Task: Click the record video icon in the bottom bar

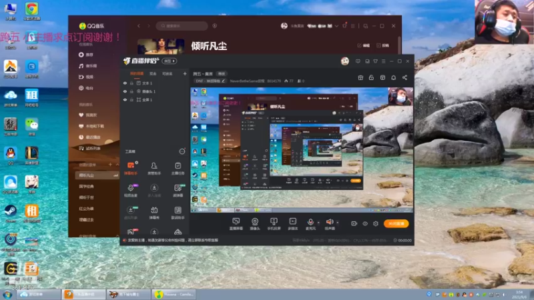Action: pyautogui.click(x=354, y=223)
